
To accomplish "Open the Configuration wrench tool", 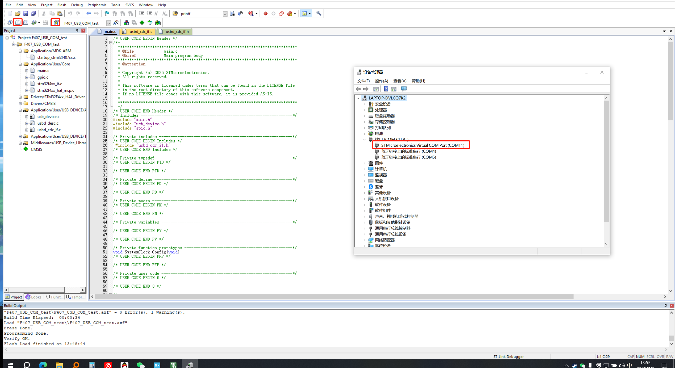I will [319, 13].
